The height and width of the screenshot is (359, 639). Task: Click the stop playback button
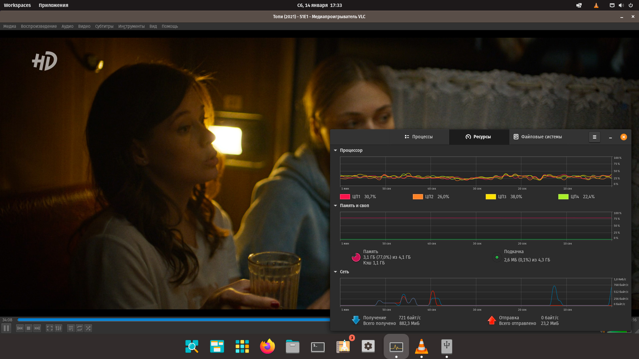point(29,328)
